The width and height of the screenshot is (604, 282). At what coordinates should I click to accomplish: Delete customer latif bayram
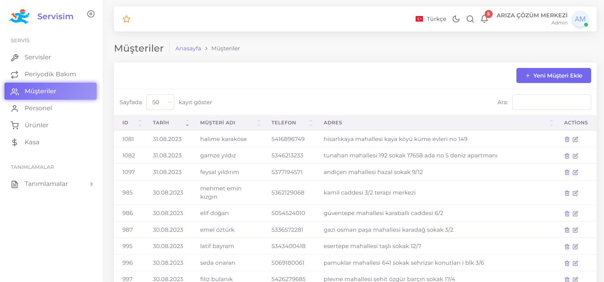click(x=567, y=247)
